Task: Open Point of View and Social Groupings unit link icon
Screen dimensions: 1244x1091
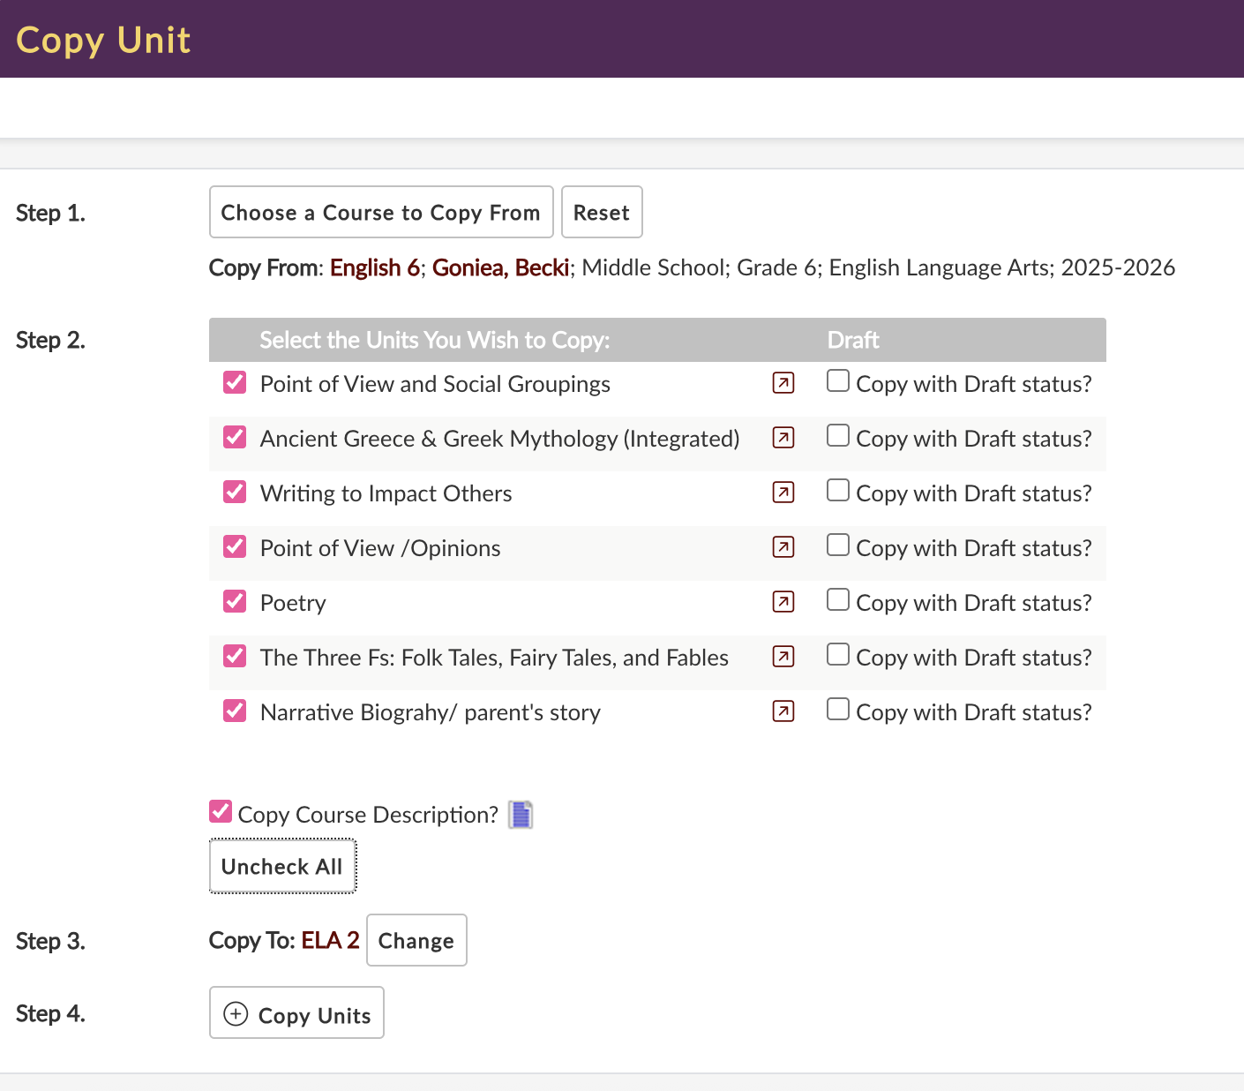Action: tap(783, 383)
